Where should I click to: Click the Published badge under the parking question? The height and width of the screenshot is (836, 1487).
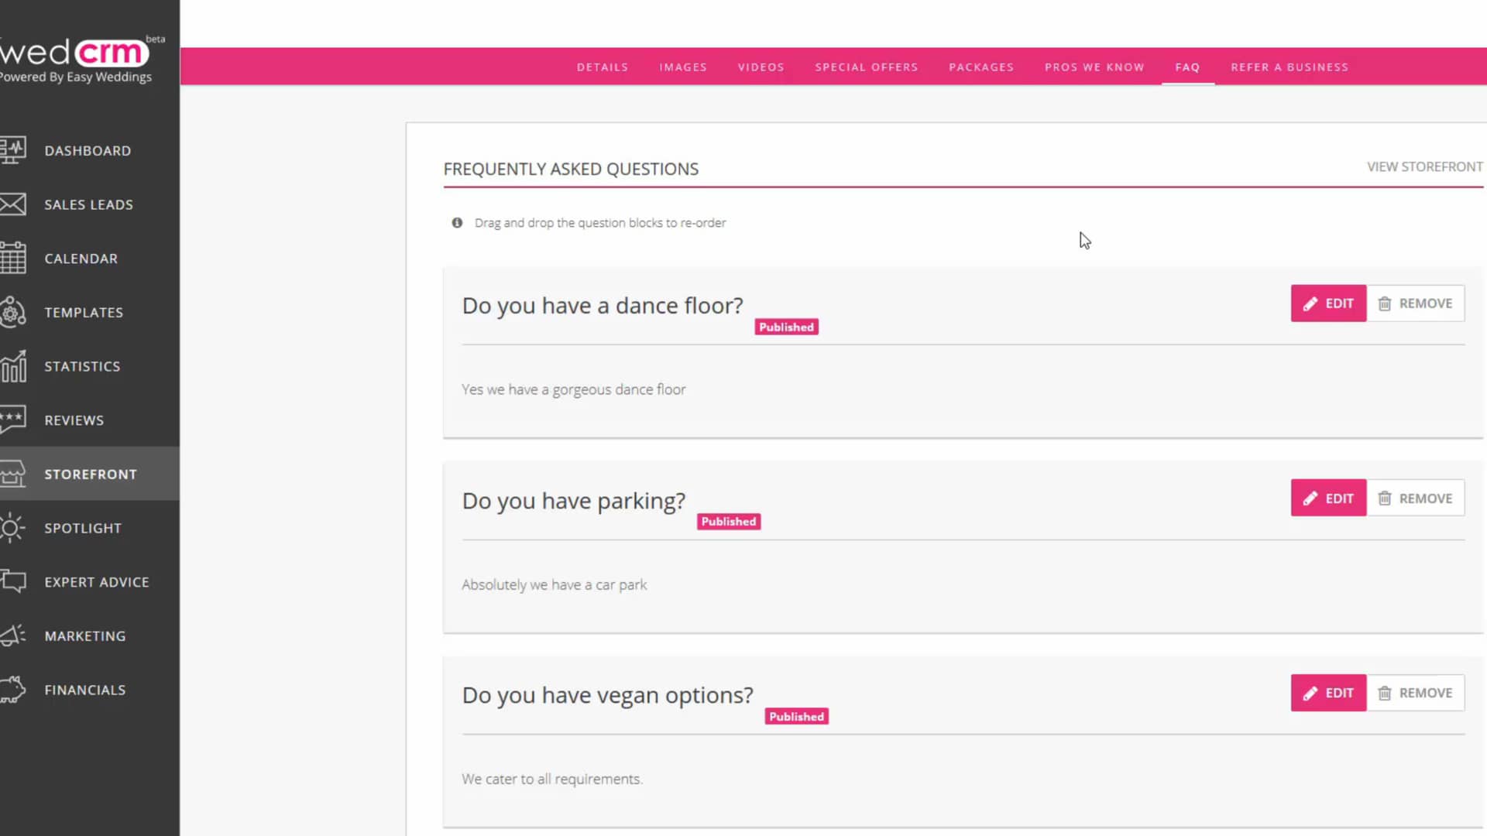[x=728, y=521]
